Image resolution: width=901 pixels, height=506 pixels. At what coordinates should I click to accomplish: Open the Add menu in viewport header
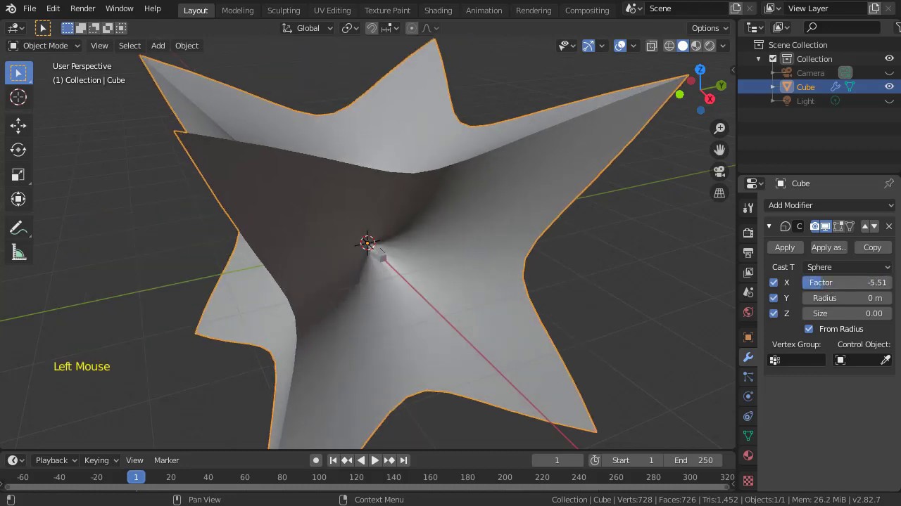[158, 46]
